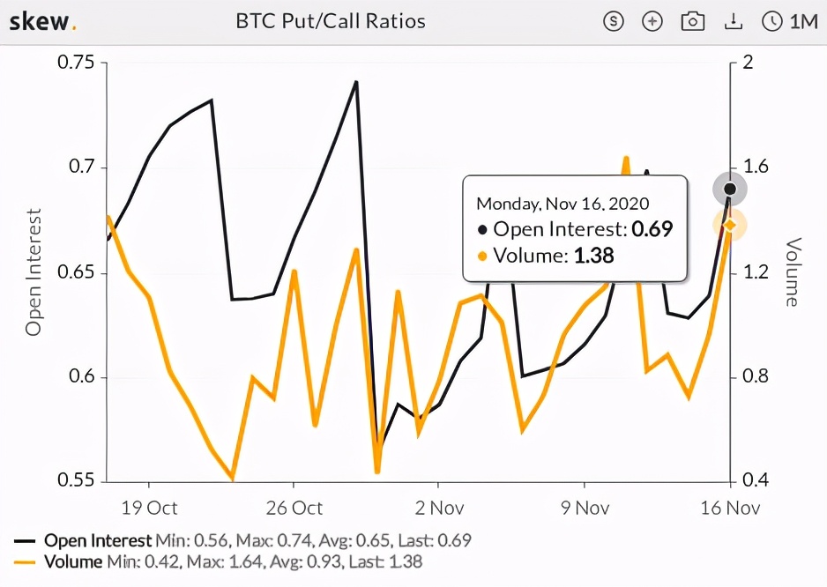The height and width of the screenshot is (587, 827).
Task: Select the orange Volume diamond data point
Action: point(730,226)
